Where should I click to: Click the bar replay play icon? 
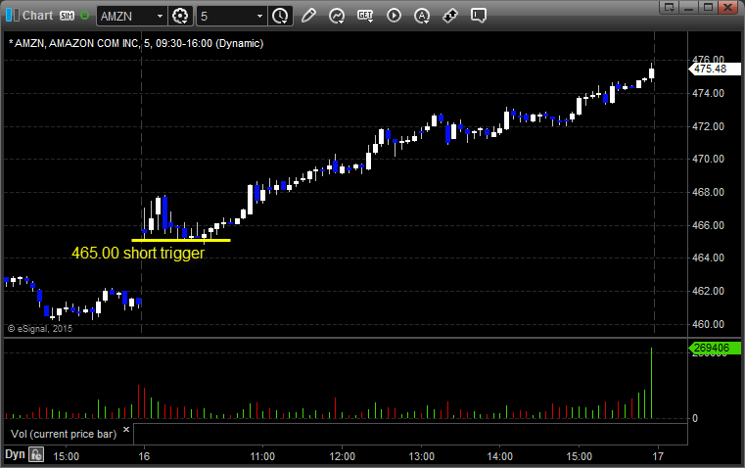click(394, 16)
